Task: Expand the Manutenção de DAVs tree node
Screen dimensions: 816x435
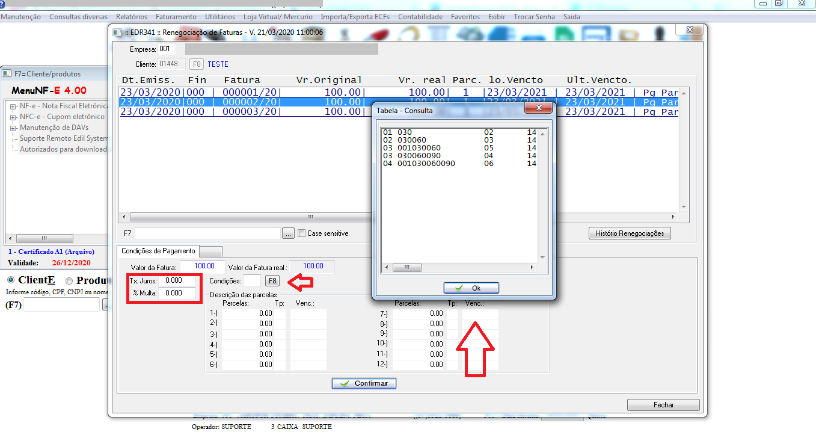Action: coord(13,128)
